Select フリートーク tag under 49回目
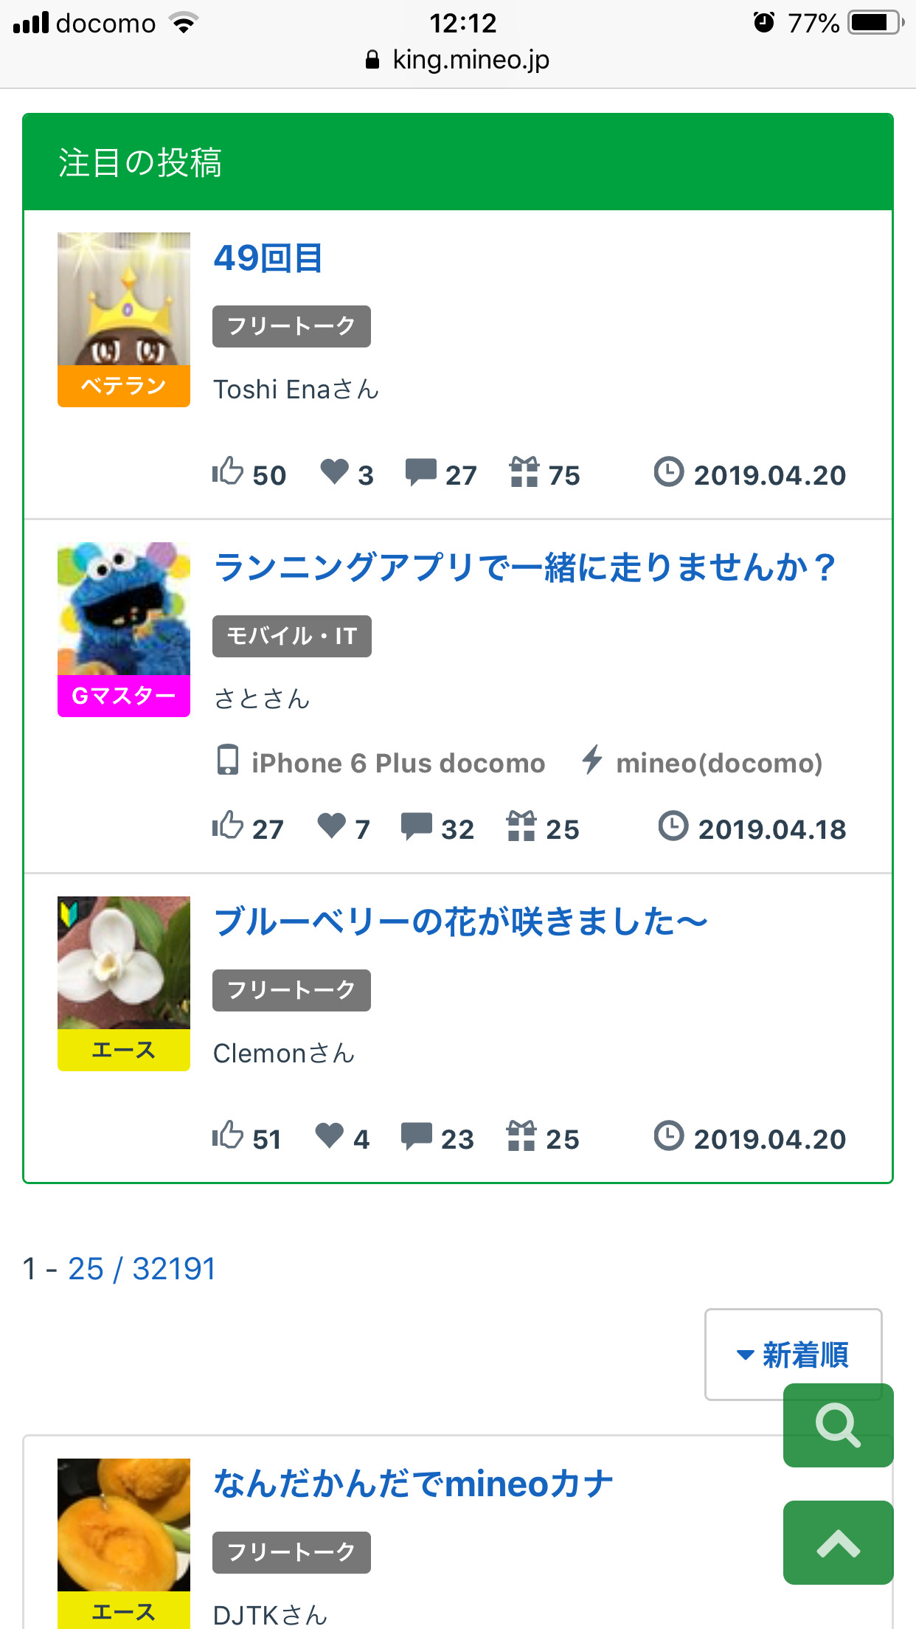Screen dimensions: 916x1629 pos(291,326)
